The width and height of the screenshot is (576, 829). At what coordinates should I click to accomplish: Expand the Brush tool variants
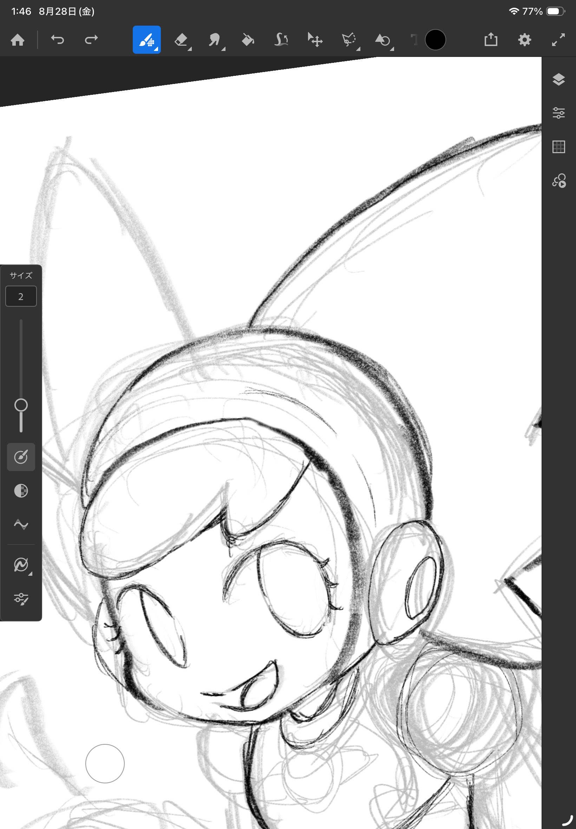tap(156, 49)
